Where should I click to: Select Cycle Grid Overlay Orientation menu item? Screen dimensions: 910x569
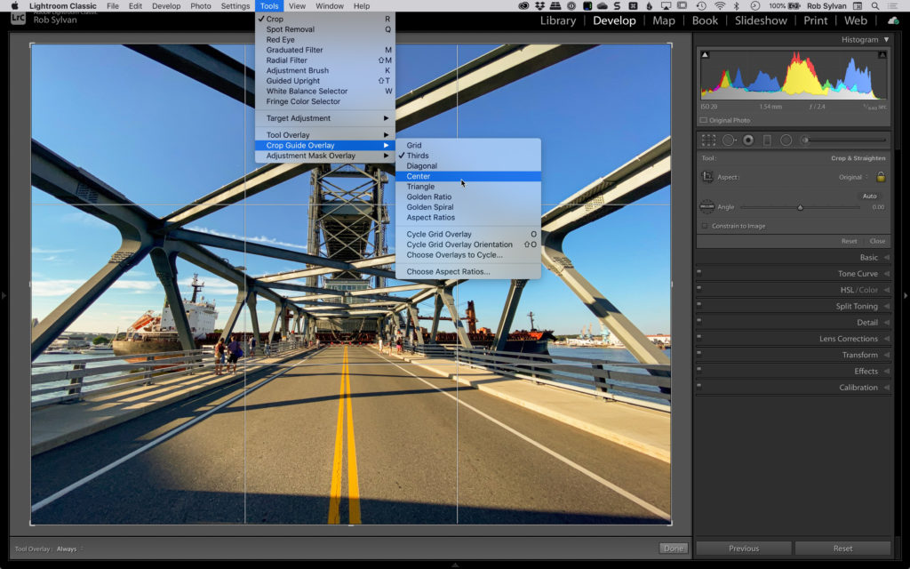click(467, 244)
